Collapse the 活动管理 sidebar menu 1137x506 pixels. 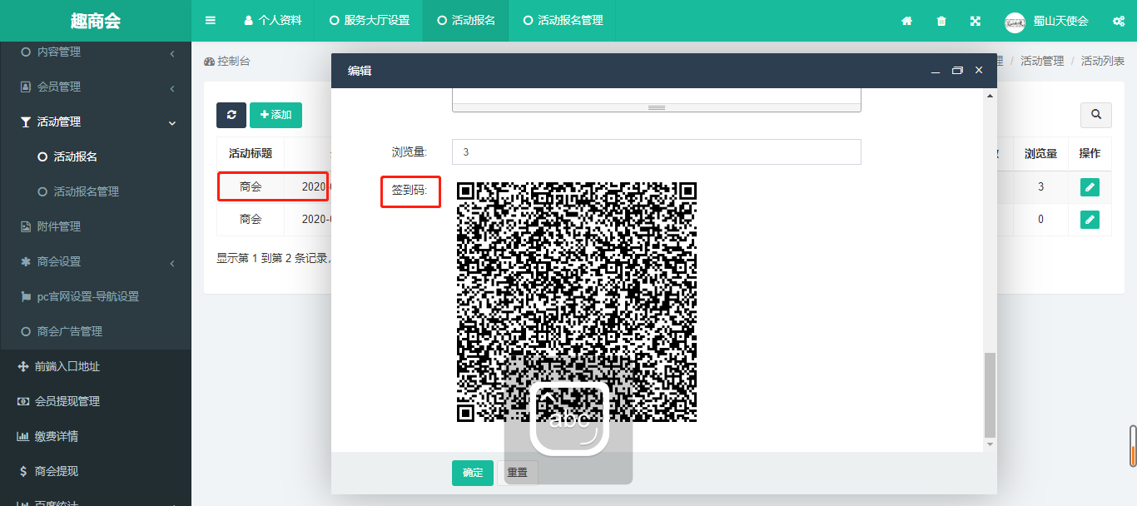(96, 122)
